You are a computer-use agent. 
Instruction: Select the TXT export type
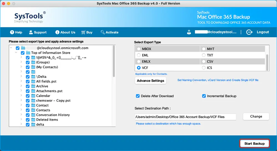coord(204,55)
